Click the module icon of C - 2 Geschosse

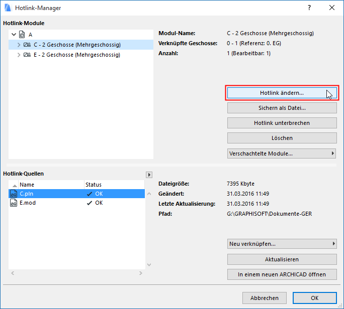(x=27, y=45)
